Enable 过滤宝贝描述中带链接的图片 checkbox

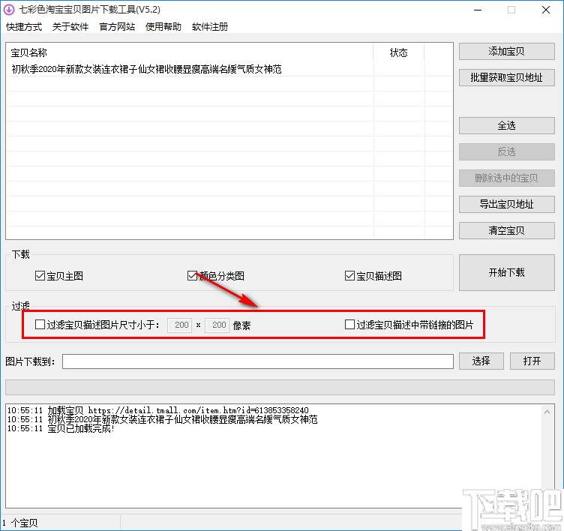[x=349, y=325]
